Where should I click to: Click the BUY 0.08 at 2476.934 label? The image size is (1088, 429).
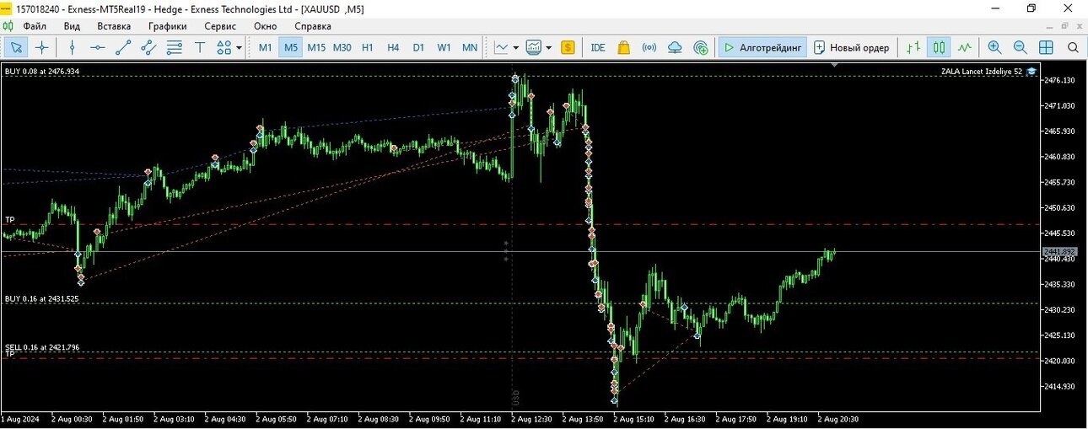pos(42,72)
